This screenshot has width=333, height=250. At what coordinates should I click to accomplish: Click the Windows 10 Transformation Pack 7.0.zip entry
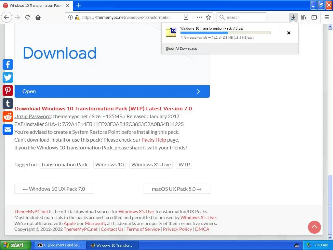[220, 33]
